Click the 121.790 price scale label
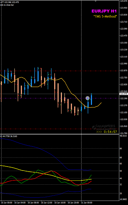Image resolution: width=128 pixels, height=205 pixels. (123, 133)
